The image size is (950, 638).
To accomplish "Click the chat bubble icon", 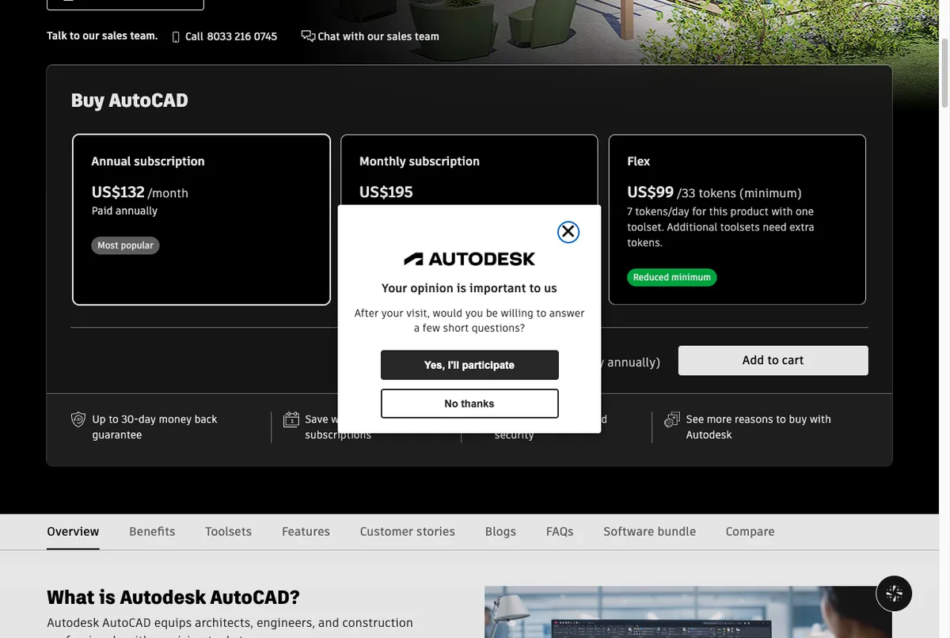I will [308, 36].
